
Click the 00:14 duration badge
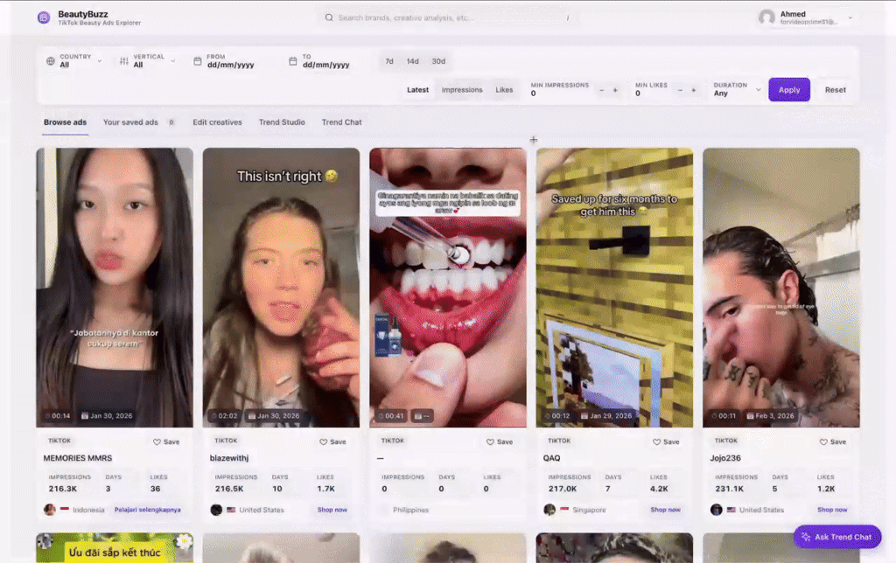(x=58, y=415)
